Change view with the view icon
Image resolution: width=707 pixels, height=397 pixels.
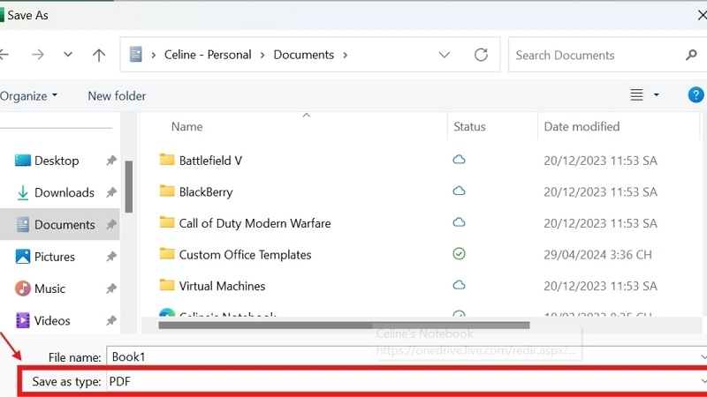pos(636,95)
